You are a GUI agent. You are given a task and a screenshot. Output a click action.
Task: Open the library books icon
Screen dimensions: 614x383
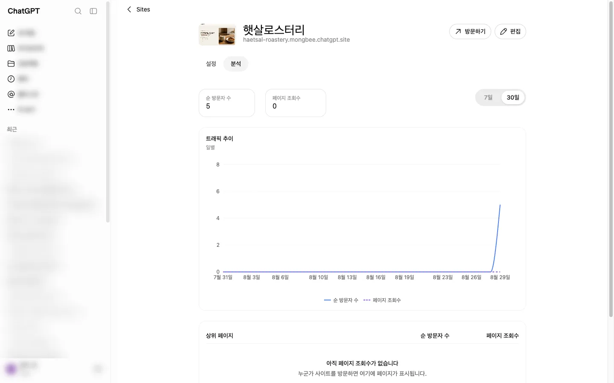(x=11, y=48)
